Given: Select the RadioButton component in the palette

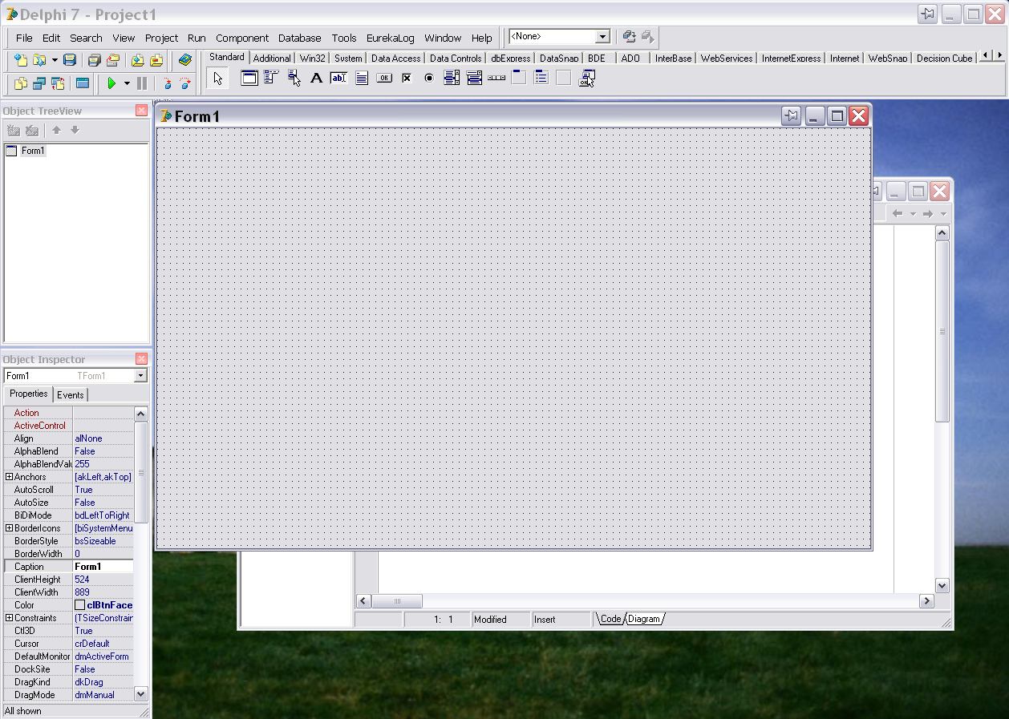Looking at the screenshot, I should pyautogui.click(x=429, y=78).
